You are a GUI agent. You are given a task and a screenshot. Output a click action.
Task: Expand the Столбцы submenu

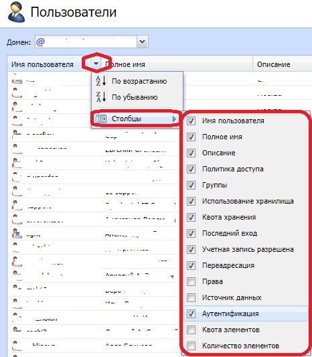pyautogui.click(x=136, y=119)
